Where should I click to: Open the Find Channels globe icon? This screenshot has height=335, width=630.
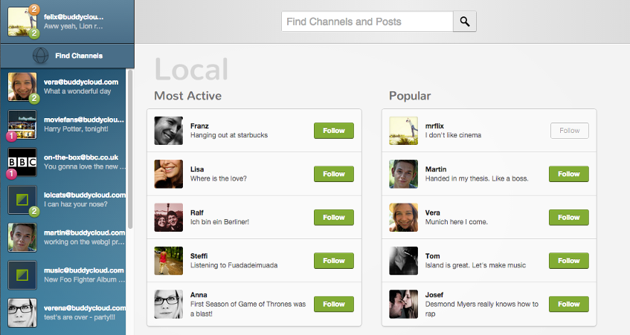click(40, 56)
